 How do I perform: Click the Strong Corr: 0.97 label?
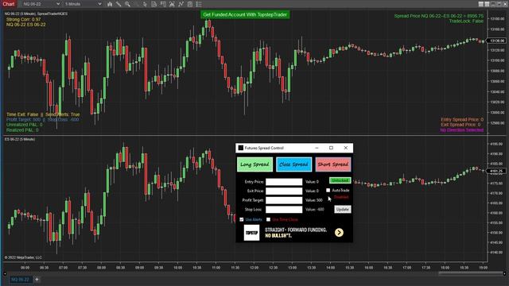click(x=23, y=19)
